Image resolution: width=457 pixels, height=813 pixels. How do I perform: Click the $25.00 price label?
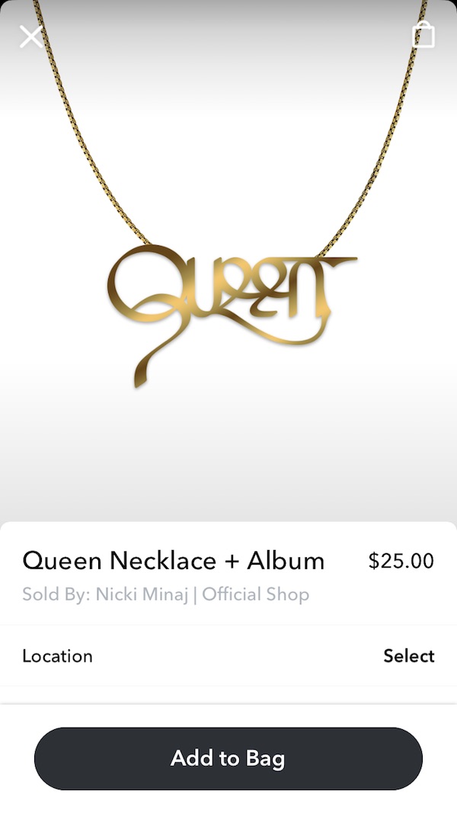401,561
